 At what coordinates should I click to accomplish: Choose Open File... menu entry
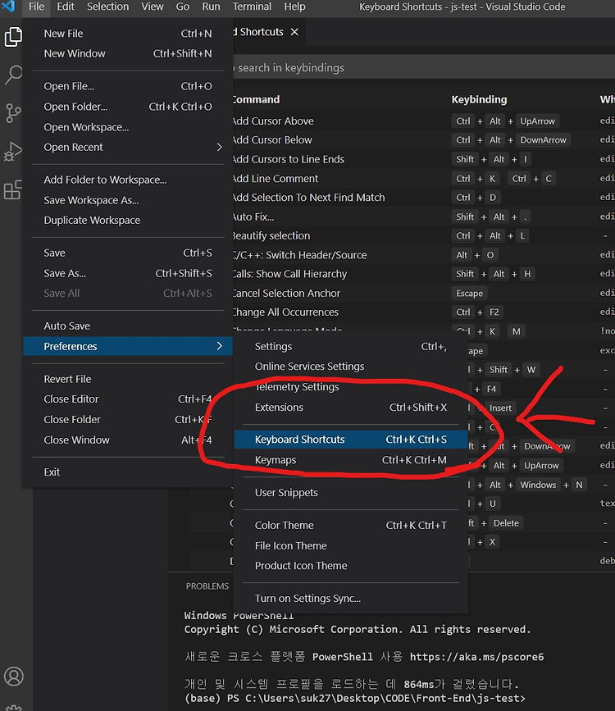(x=128, y=86)
